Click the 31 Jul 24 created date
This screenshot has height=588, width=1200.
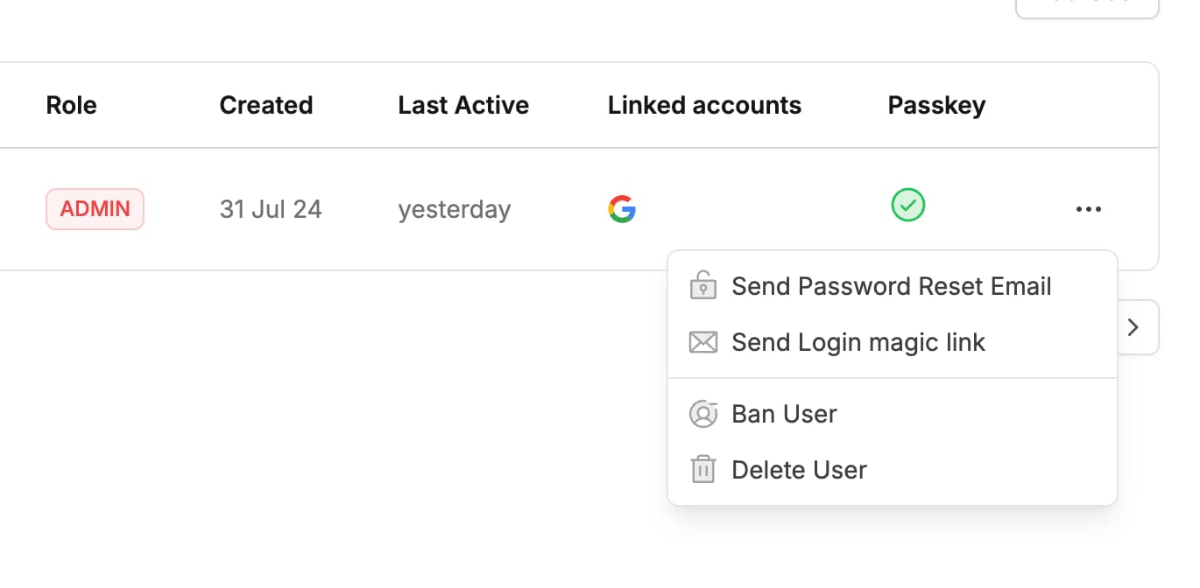[270, 210]
